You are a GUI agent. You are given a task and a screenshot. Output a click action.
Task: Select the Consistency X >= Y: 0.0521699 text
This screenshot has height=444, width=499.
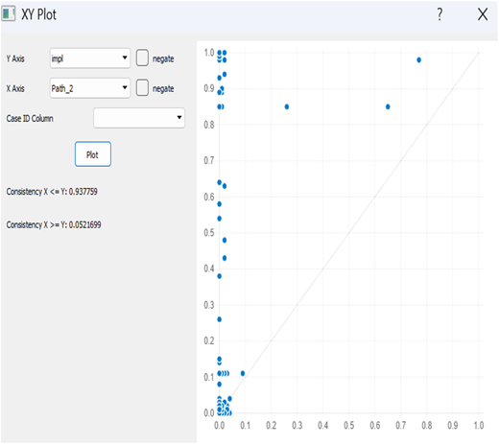[x=54, y=224]
